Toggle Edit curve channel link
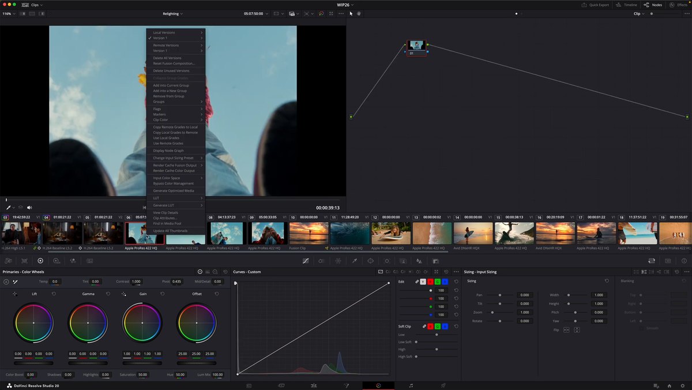Image resolution: width=692 pixels, height=390 pixels. point(417,282)
